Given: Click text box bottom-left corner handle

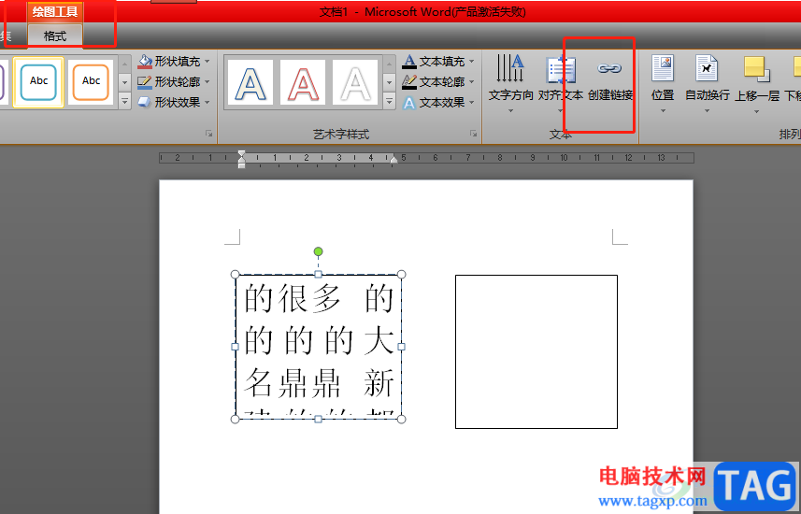Looking at the screenshot, I should tap(235, 420).
